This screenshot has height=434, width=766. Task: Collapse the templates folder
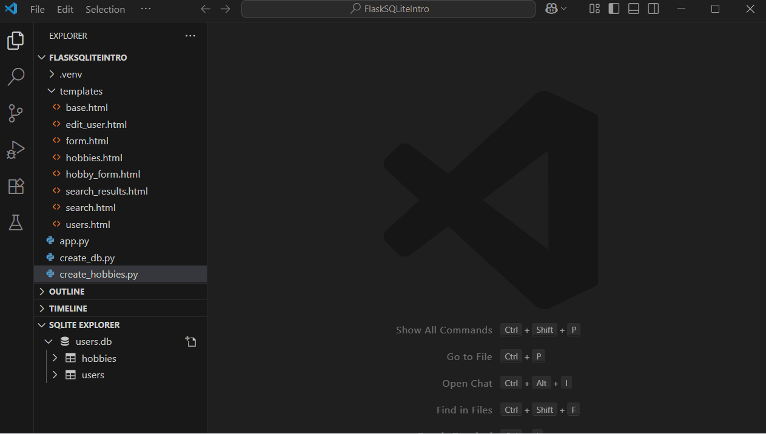pos(81,91)
